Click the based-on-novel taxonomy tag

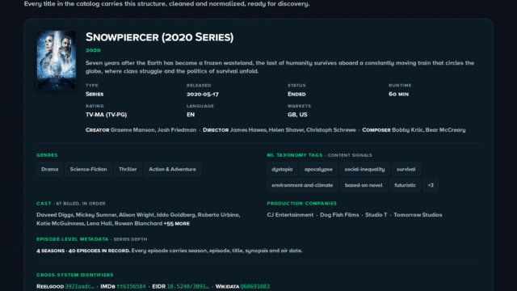364,185
